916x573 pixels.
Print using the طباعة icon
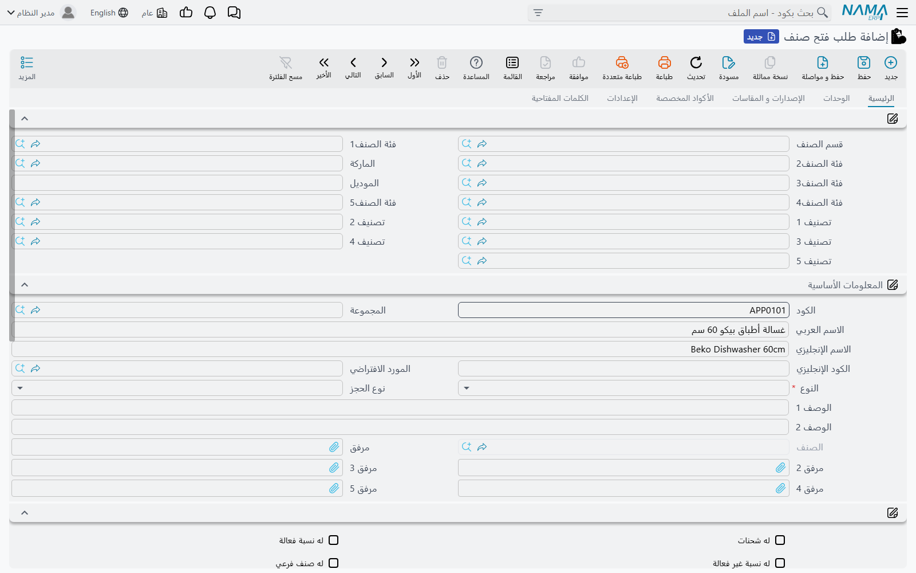[664, 62]
